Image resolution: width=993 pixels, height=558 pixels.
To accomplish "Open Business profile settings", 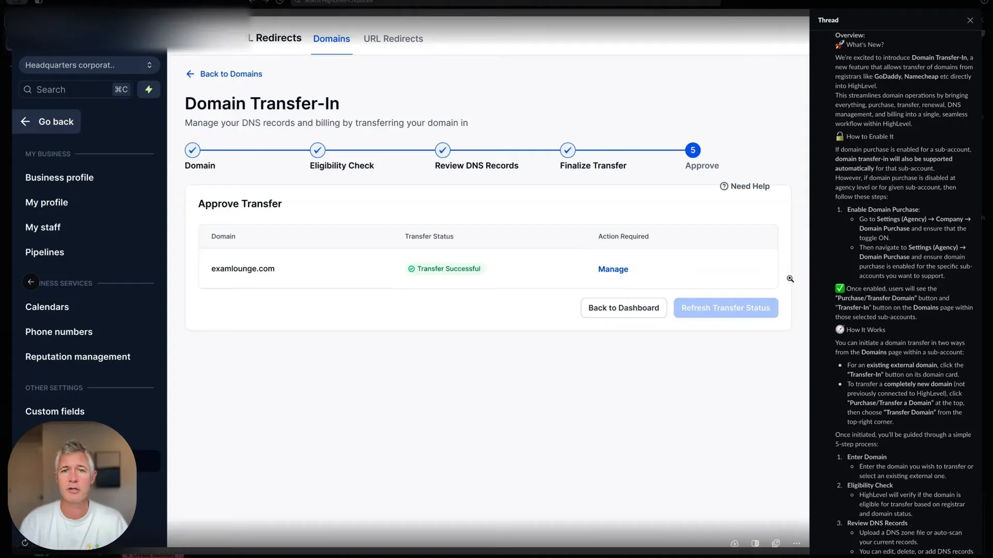I will tap(59, 177).
